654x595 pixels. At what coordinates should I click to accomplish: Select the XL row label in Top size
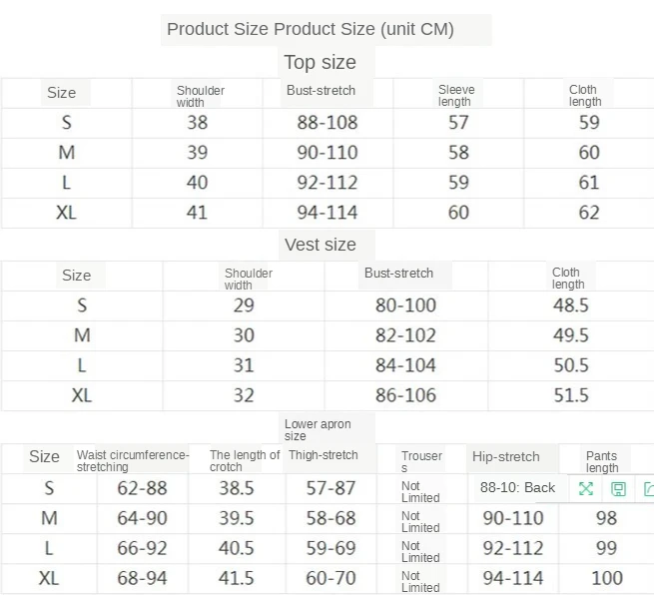[67, 213]
